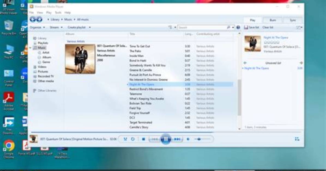Open the Album view under Music
The width and height of the screenshot is (326, 171).
tap(47, 57)
